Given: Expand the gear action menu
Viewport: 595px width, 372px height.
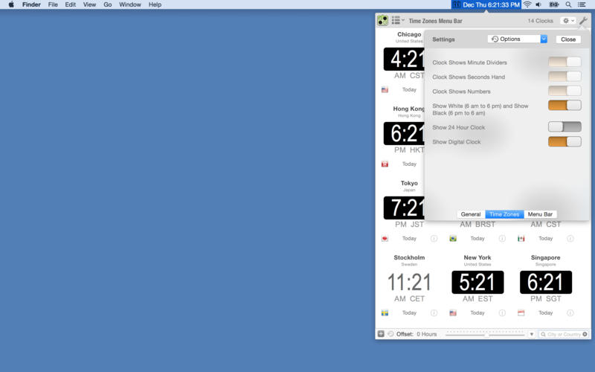Looking at the screenshot, I should click(567, 21).
